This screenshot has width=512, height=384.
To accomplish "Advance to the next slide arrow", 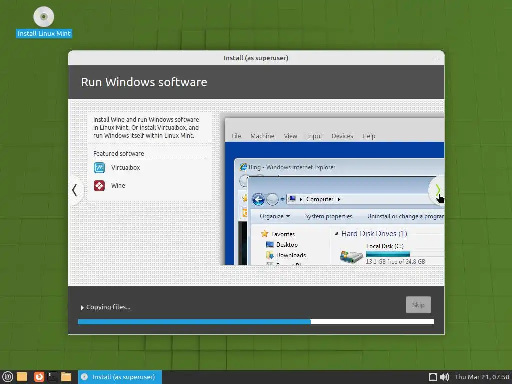I will click(437, 190).
